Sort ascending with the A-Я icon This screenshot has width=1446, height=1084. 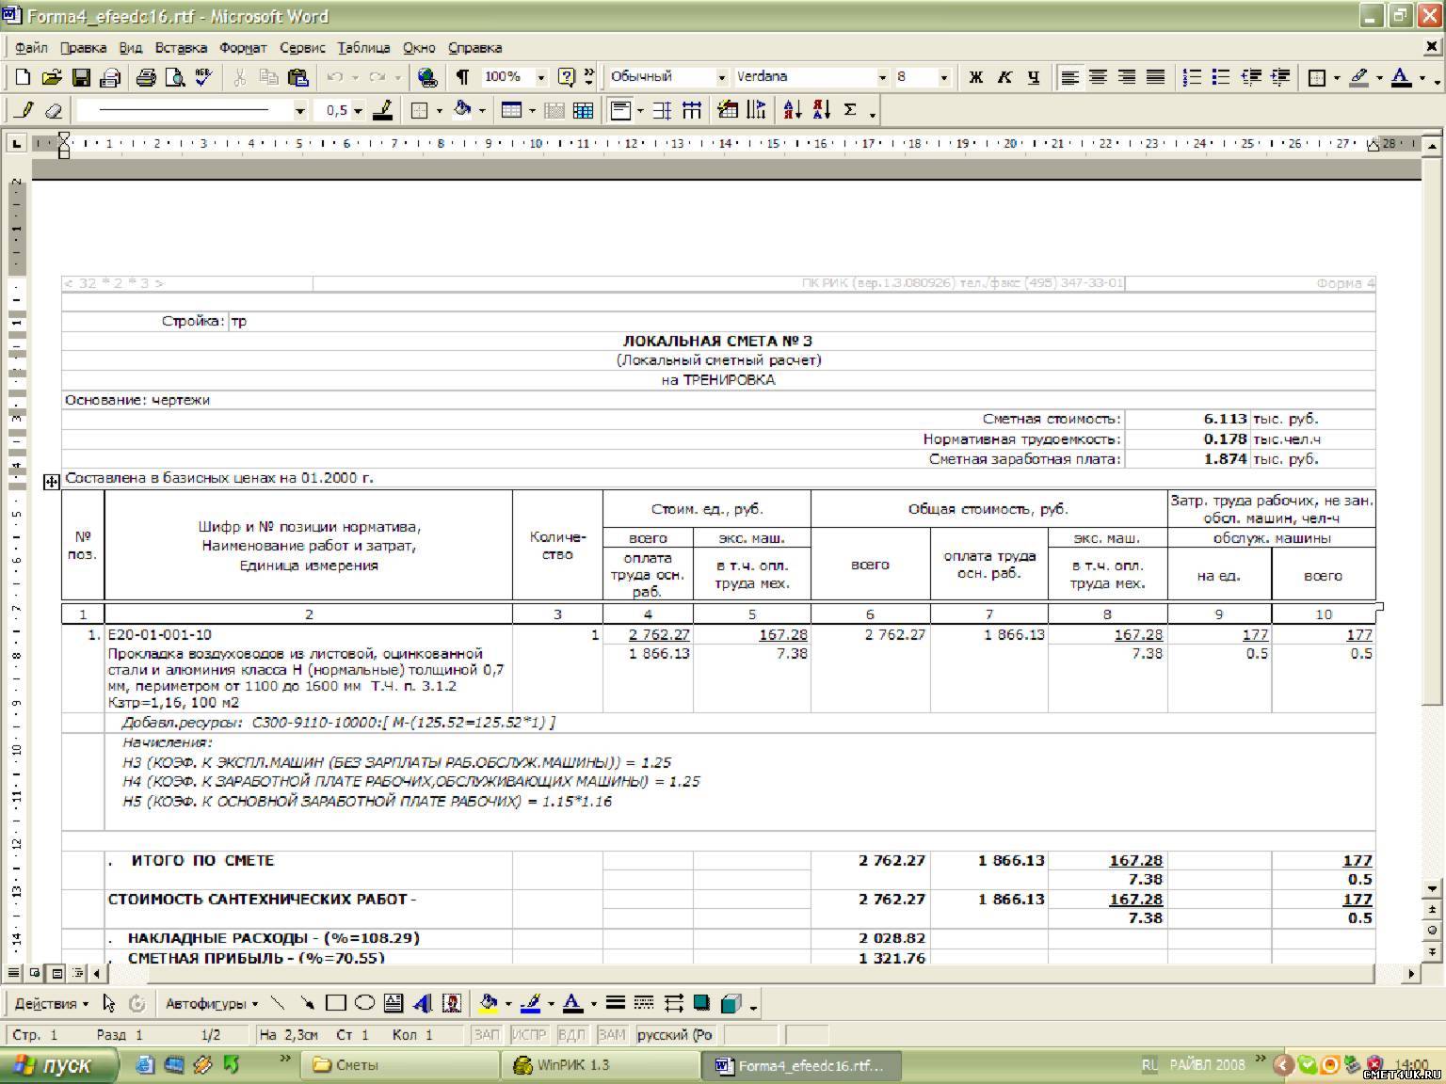pos(792,111)
